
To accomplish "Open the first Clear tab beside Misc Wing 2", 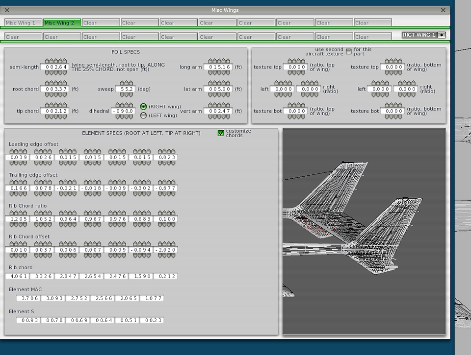I will [101, 23].
